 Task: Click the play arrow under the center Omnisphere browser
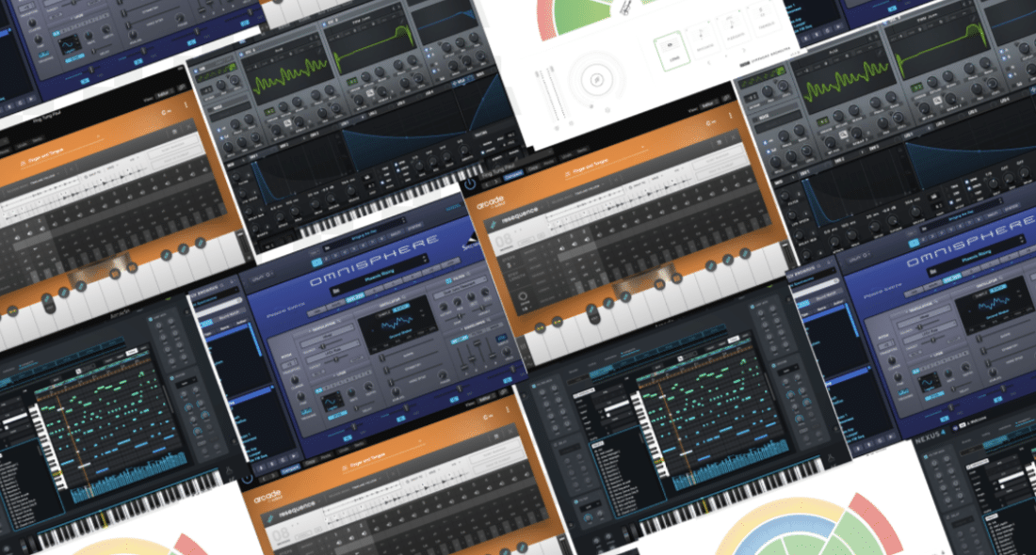[x=293, y=455]
